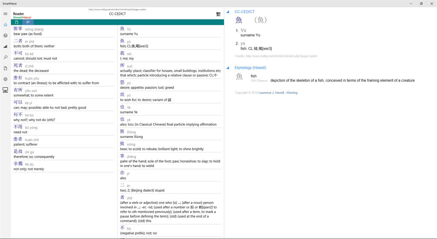437x239 pixels.
Task: Select the 亦 'also' entry
Action: point(171,175)
